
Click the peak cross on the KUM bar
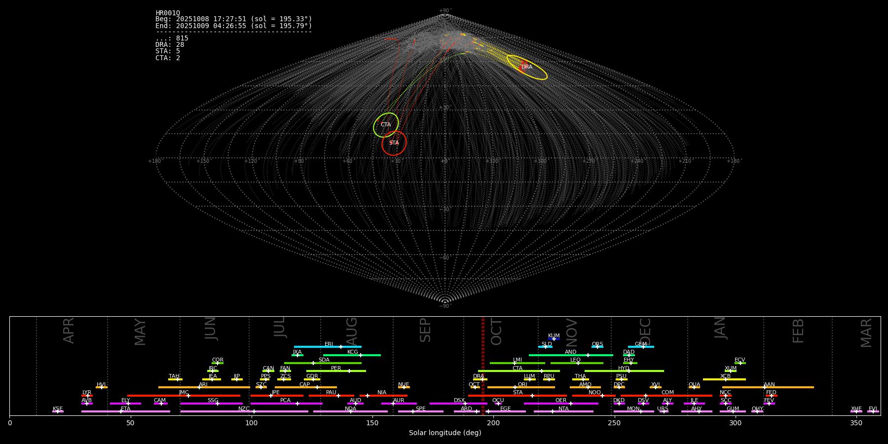(554, 339)
